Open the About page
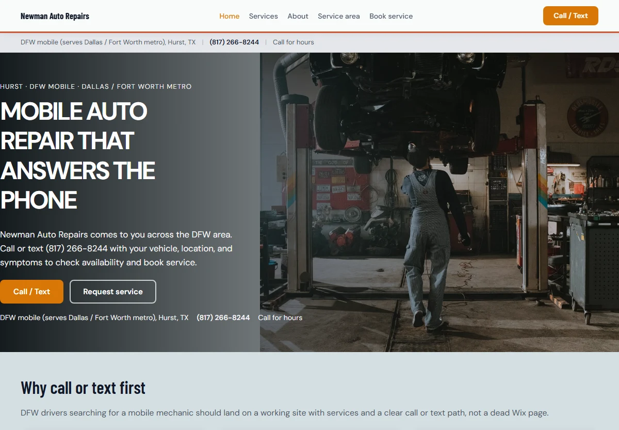Image resolution: width=619 pixels, height=430 pixels. coord(298,16)
